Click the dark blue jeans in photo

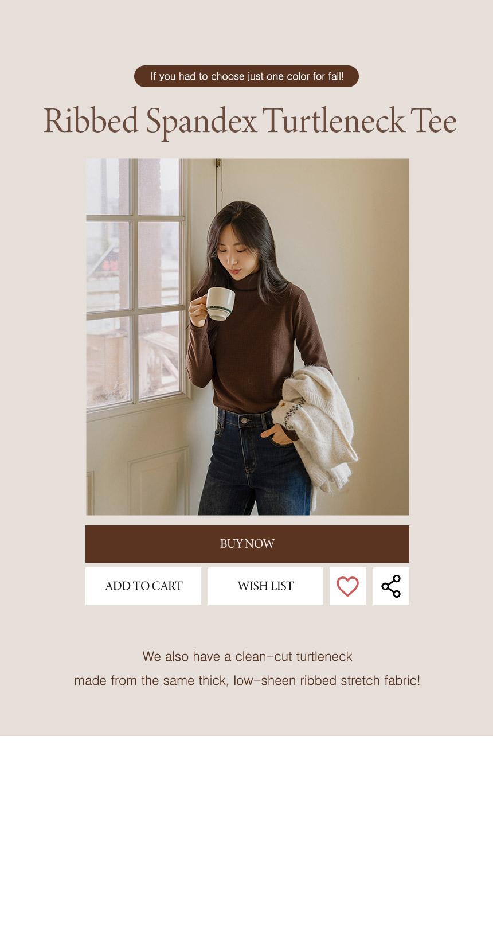point(255,463)
